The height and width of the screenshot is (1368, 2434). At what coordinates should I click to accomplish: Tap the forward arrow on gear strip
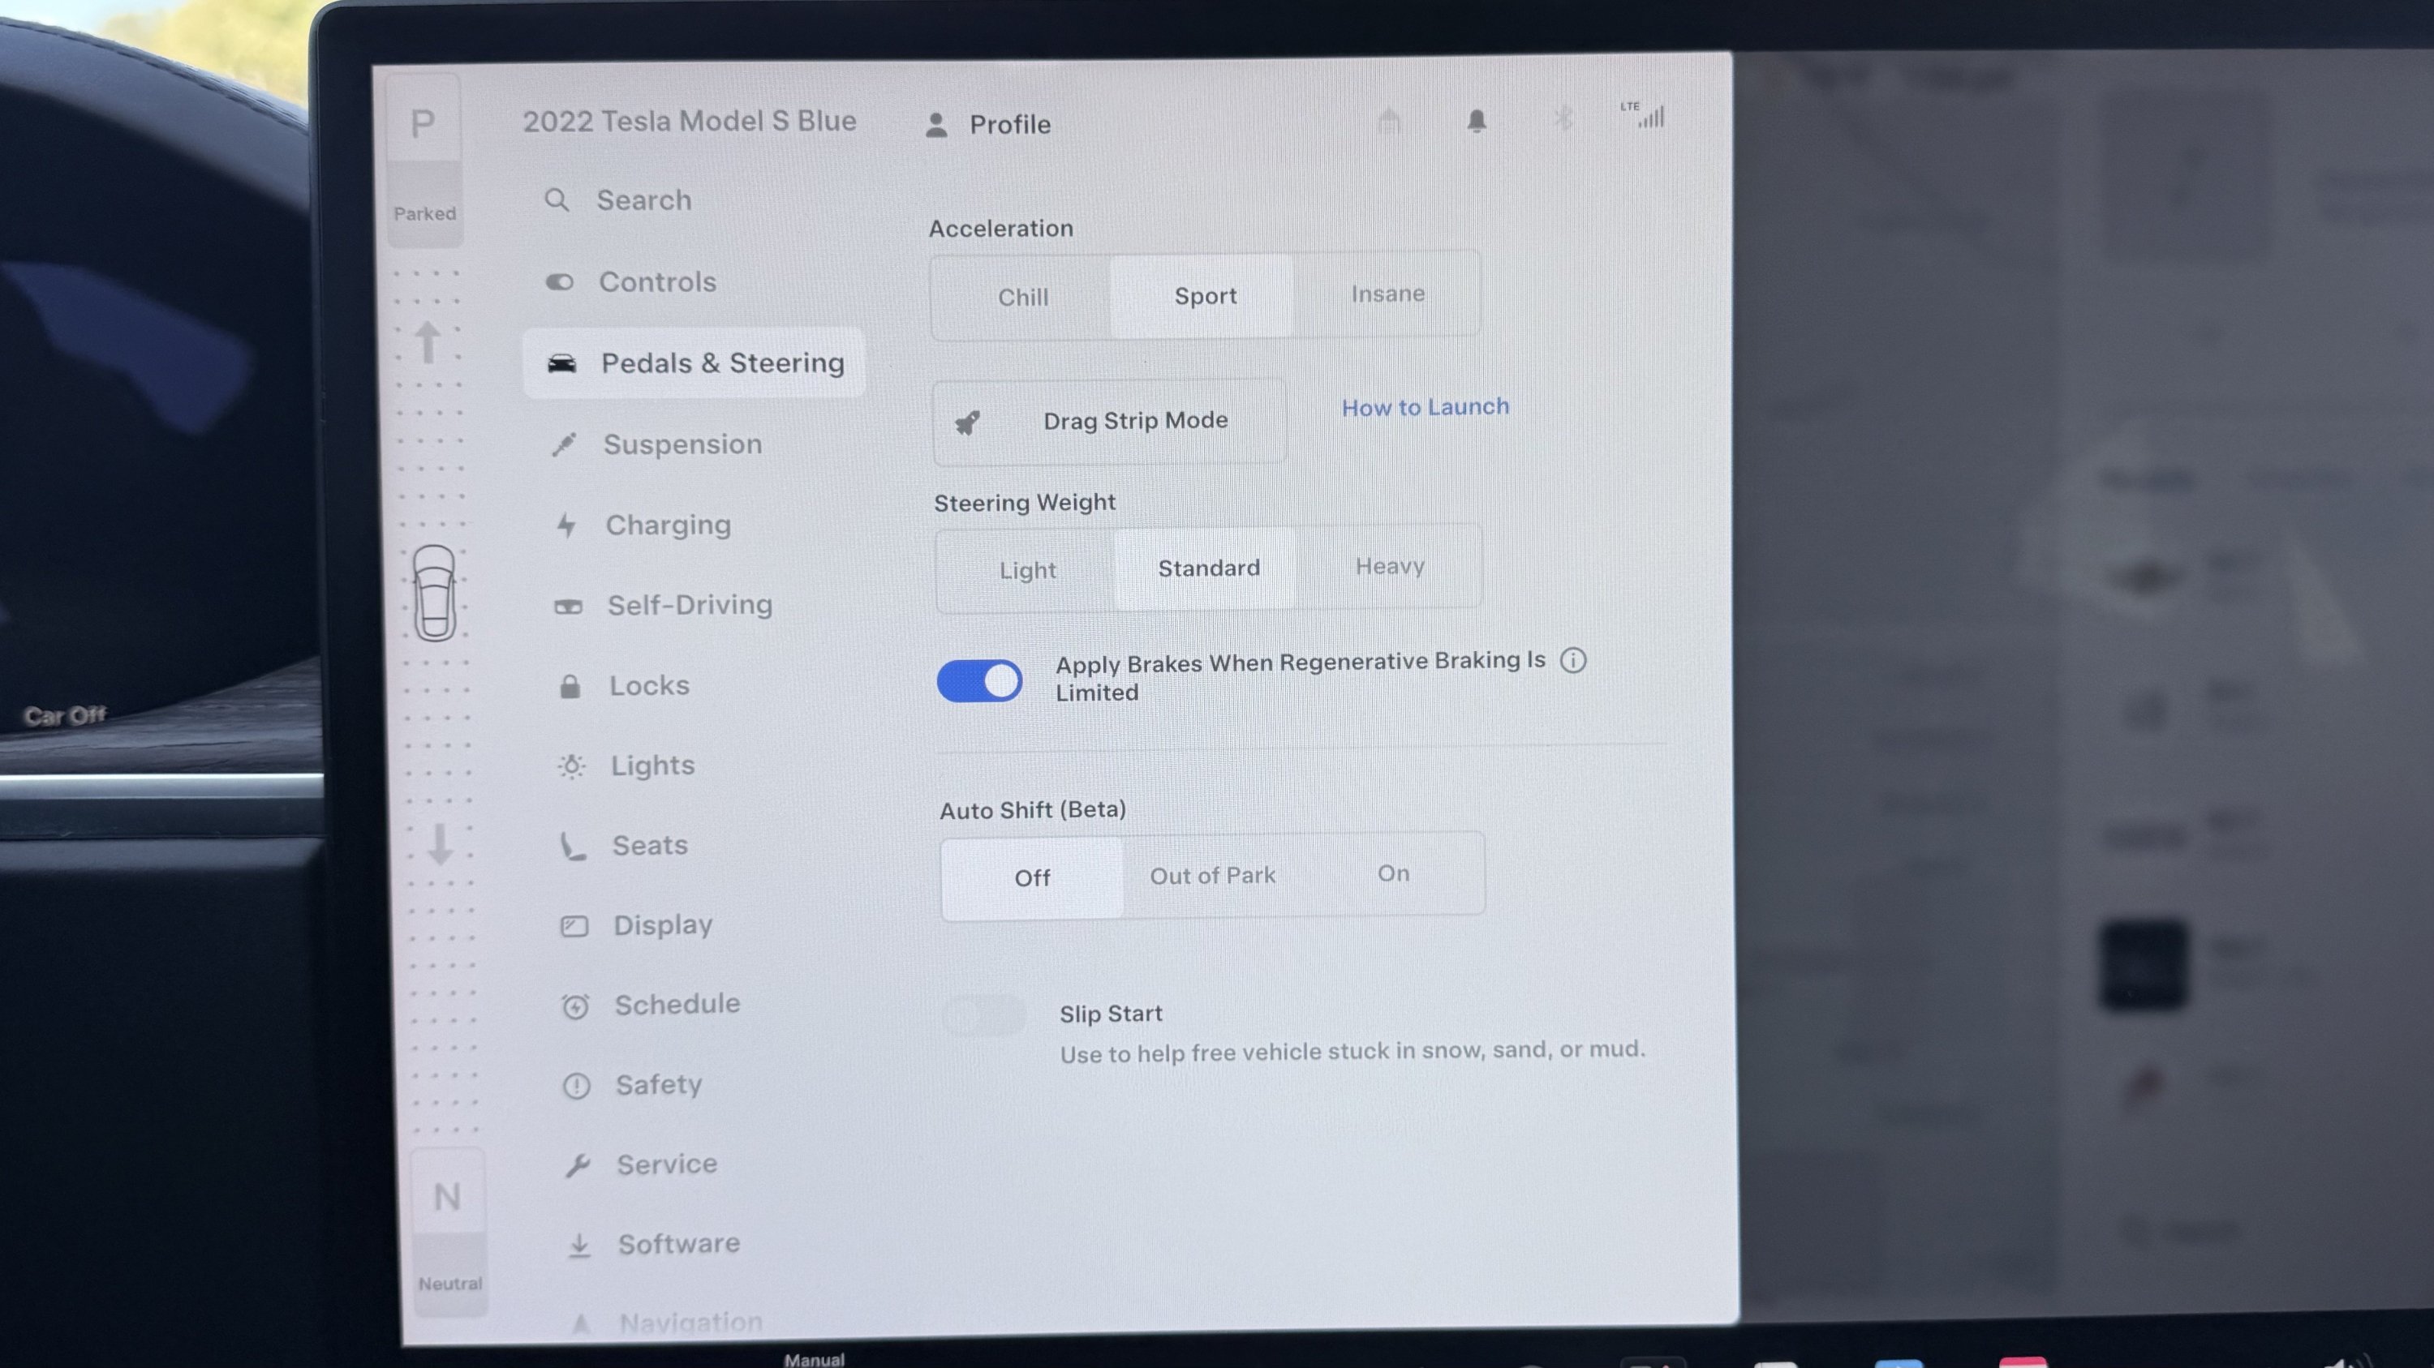pyautogui.click(x=428, y=341)
